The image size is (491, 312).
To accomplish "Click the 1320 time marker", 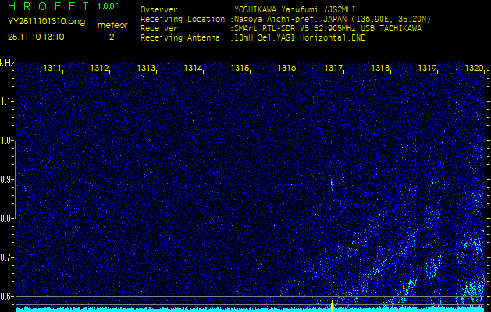I will tap(474, 69).
